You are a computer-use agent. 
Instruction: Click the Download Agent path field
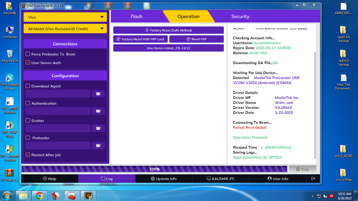tap(58, 94)
